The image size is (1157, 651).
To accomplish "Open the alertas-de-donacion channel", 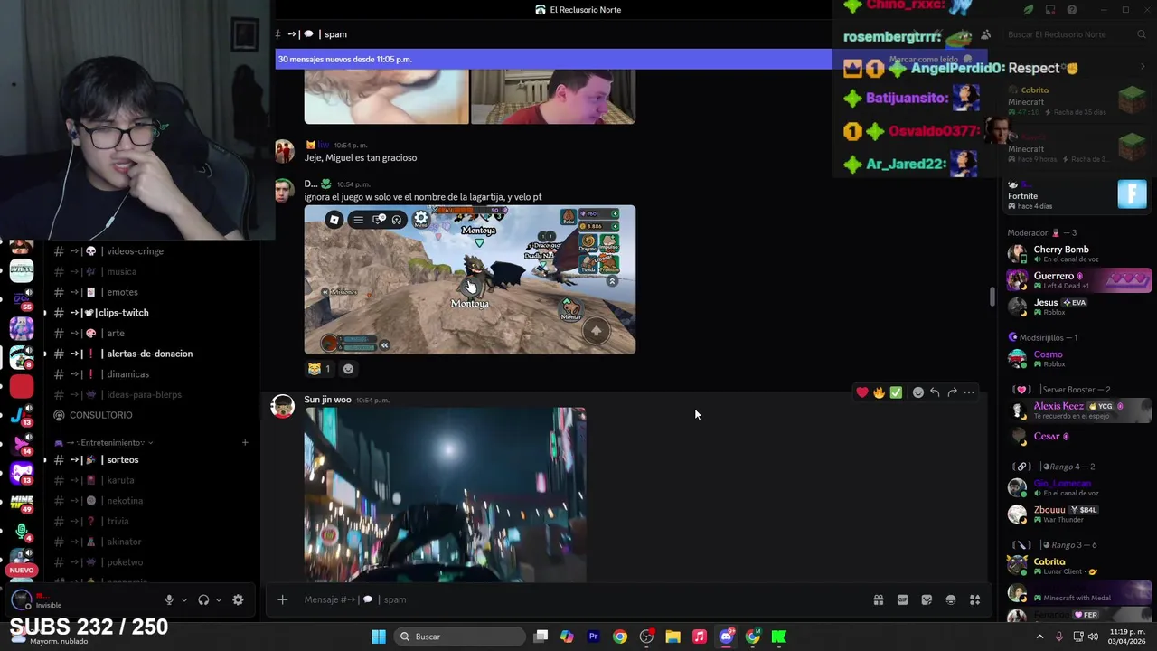I will click(x=149, y=354).
